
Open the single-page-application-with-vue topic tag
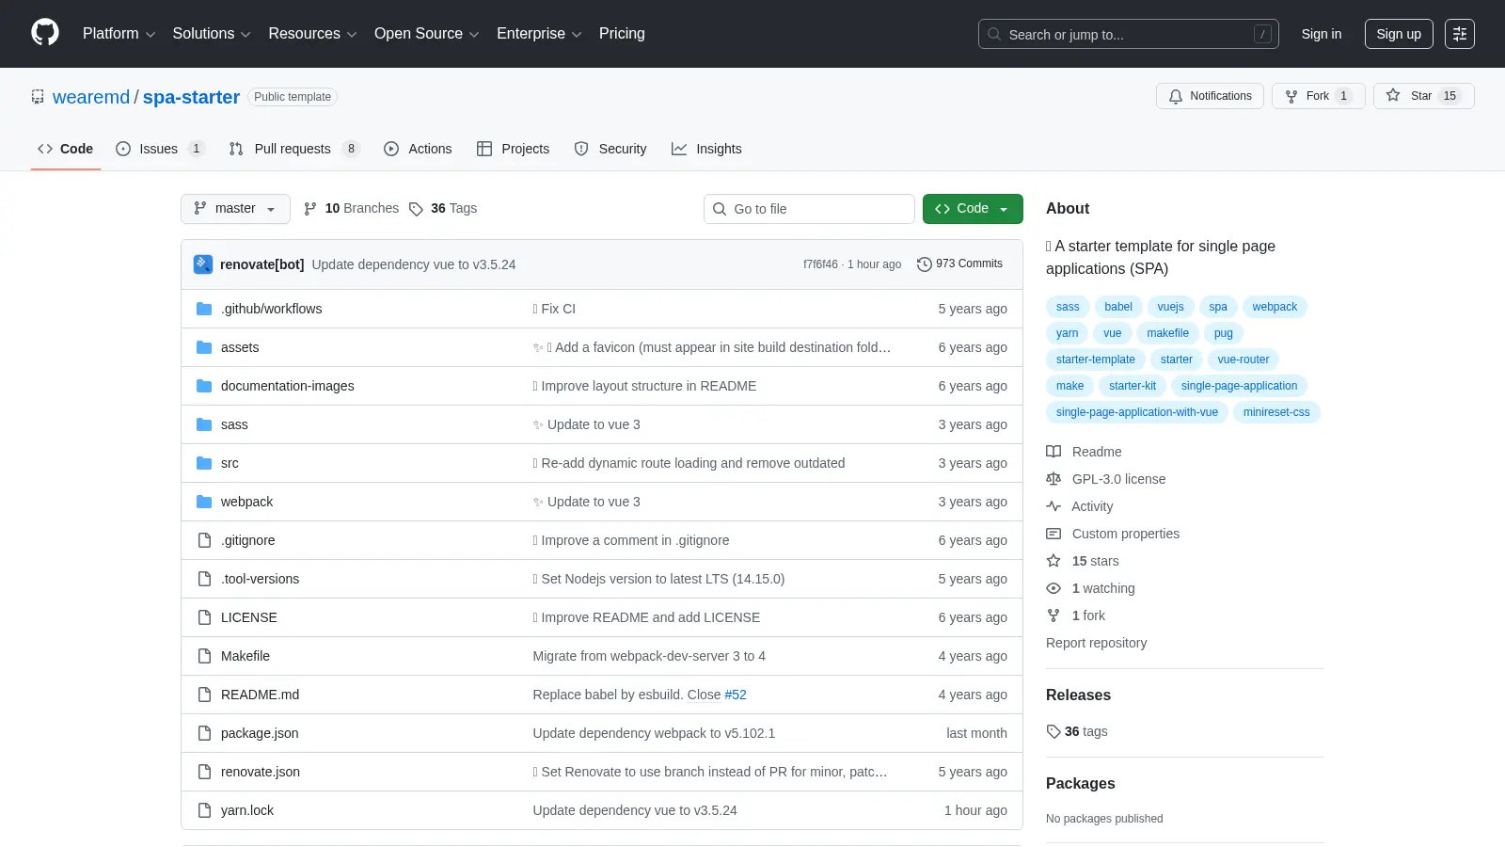click(1137, 412)
